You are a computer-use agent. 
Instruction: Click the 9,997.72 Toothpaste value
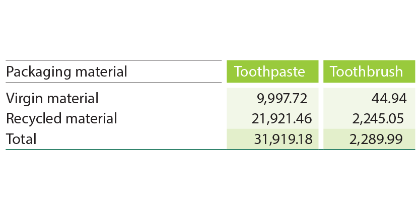click(x=285, y=98)
